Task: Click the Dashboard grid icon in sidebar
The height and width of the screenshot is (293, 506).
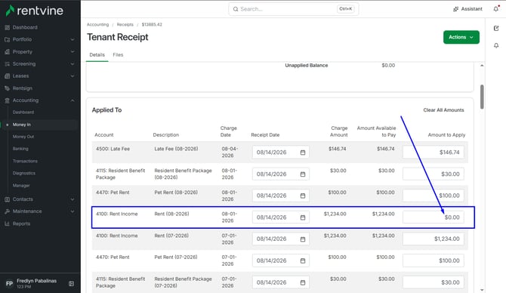Action: 7,27
